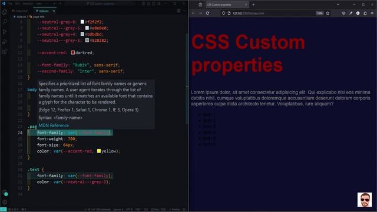Viewport: 377px width, 212px height.
Task: Click the Live Server Port status entry
Action: (158, 210)
